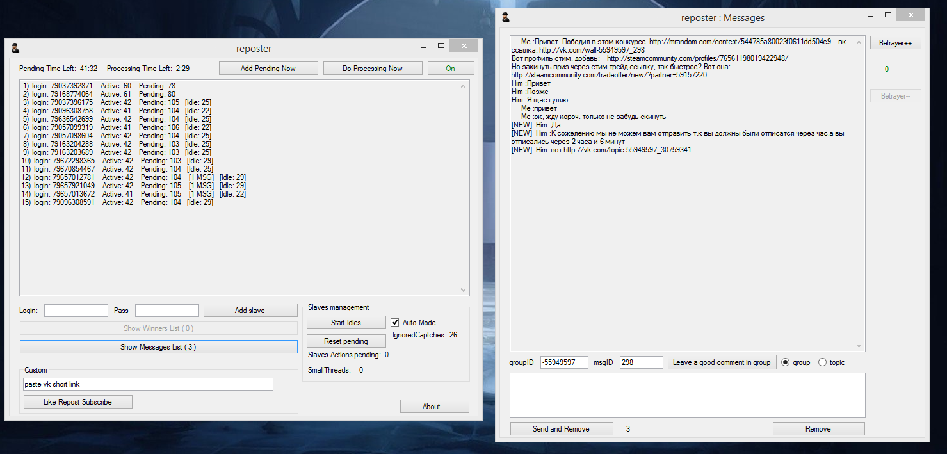Click the Pending Time Left 41:32 label

click(x=58, y=69)
